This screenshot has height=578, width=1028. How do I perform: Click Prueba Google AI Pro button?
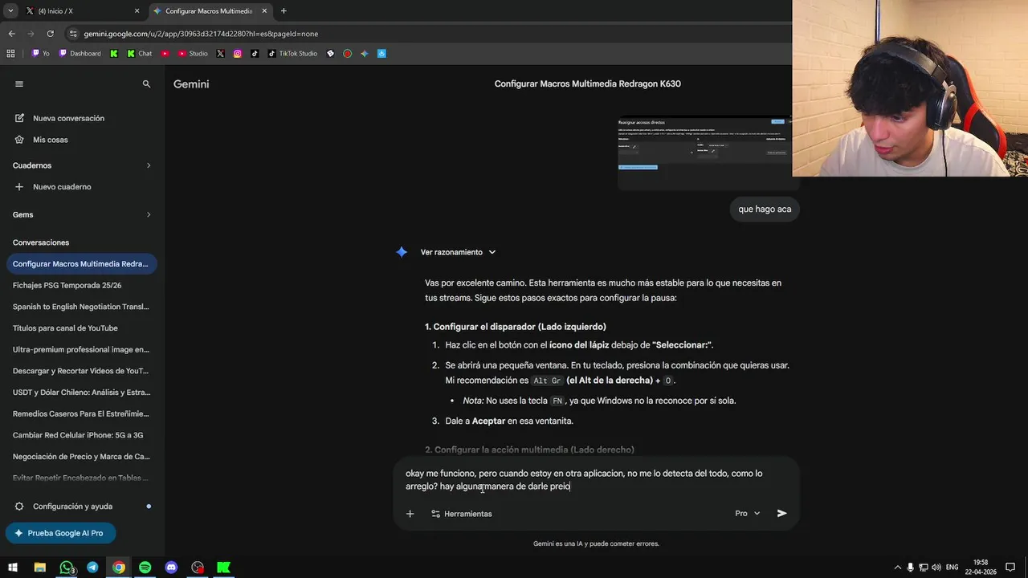point(60,533)
